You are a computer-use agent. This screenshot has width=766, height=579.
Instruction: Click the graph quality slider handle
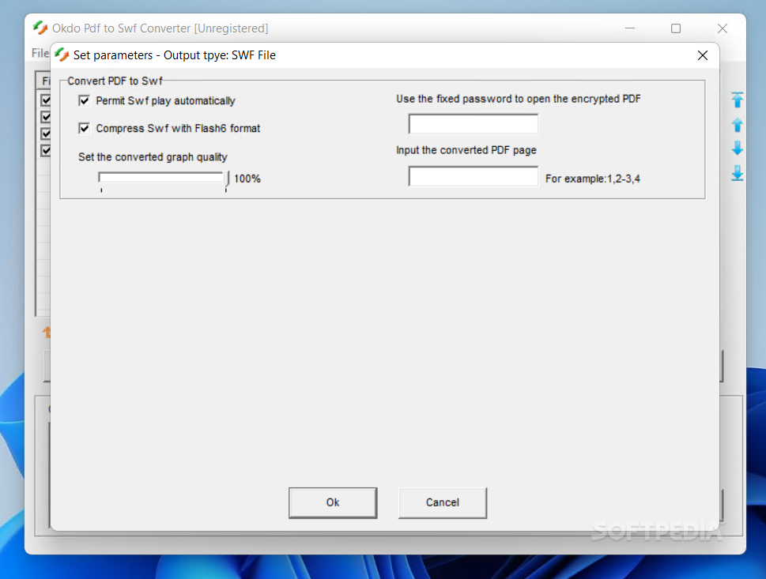[227, 179]
